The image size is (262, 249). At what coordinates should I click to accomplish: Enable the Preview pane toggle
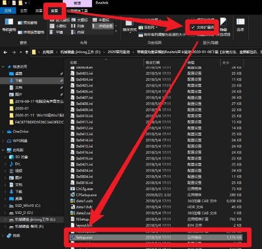(28, 23)
